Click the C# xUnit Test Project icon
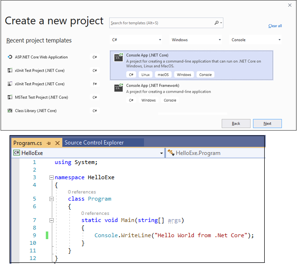The image size is (297, 270). tap(10, 70)
